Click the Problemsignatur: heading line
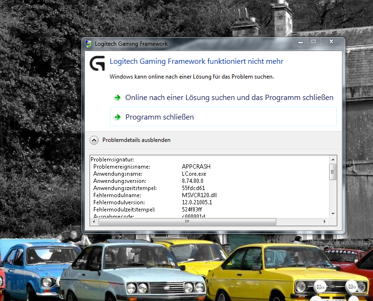Viewport: 373px width, 301px height. (x=112, y=160)
